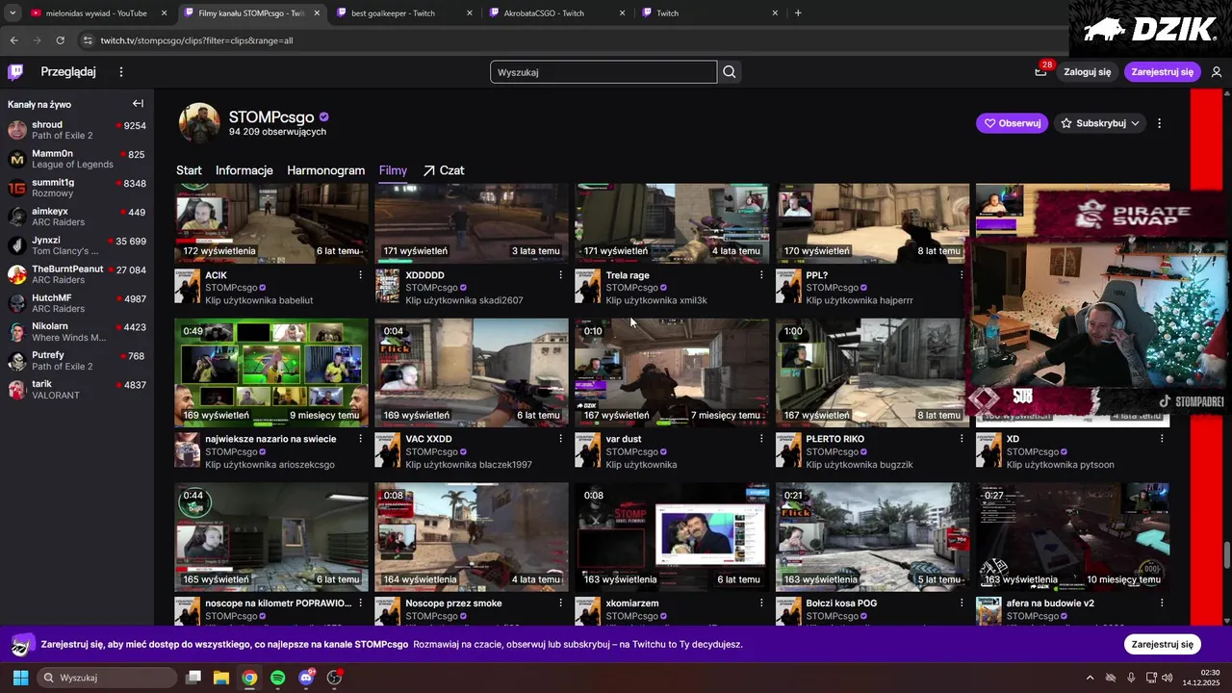Click Noscope przez smoke clip title
The width and height of the screenshot is (1232, 693).
pyautogui.click(x=453, y=603)
